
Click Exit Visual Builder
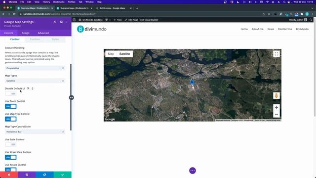pos(149,20)
